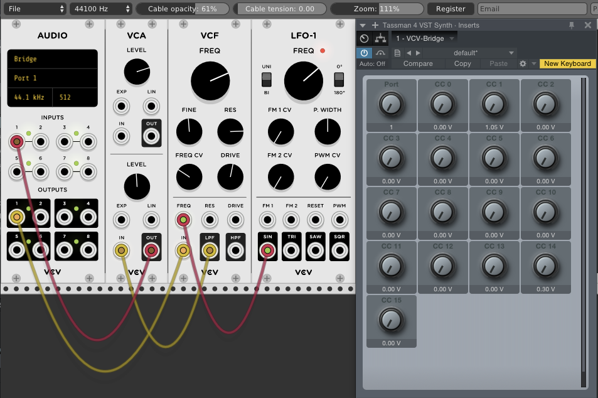Open the default* preset dropdown
598x398 pixels.
click(470, 53)
